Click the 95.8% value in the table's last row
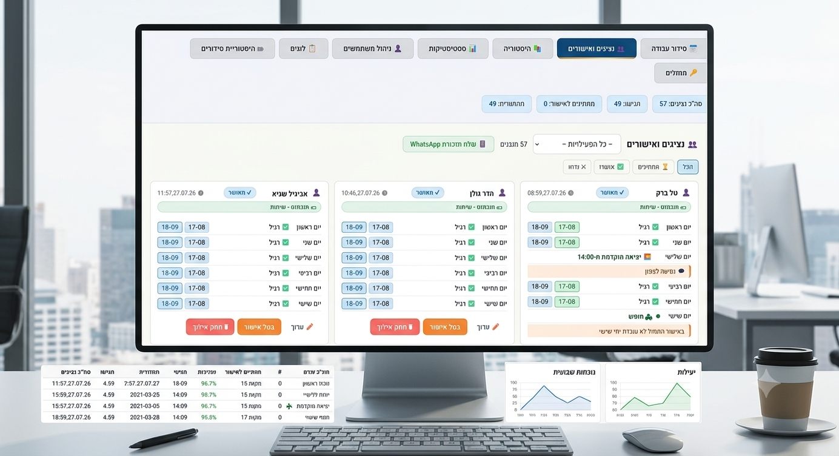Screen dimensions: 839x456 (x=209, y=417)
